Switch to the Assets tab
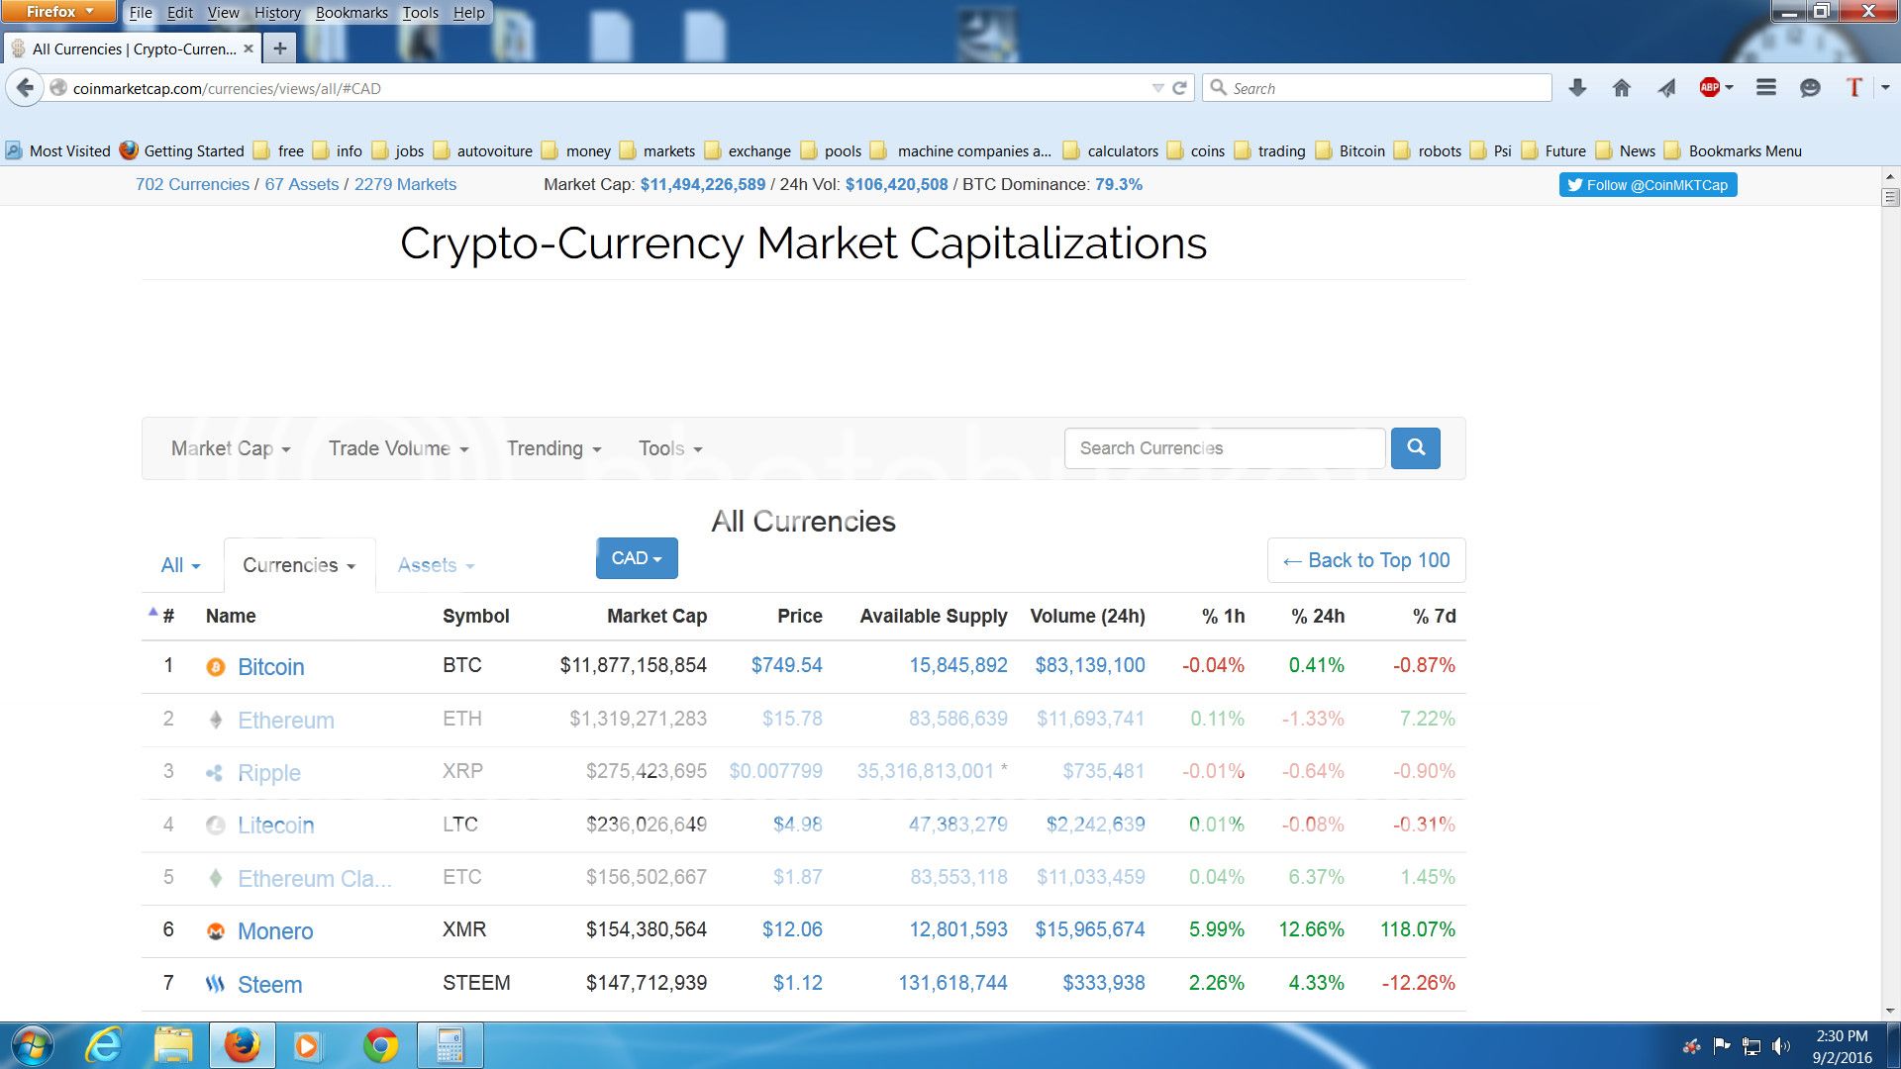 pyautogui.click(x=436, y=565)
